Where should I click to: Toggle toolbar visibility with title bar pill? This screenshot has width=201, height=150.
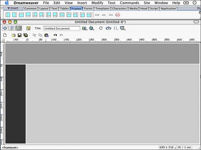tap(196, 22)
